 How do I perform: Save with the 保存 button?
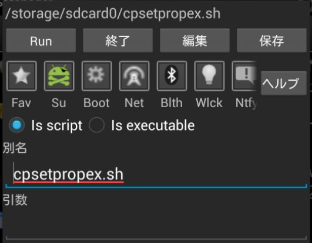271,40
